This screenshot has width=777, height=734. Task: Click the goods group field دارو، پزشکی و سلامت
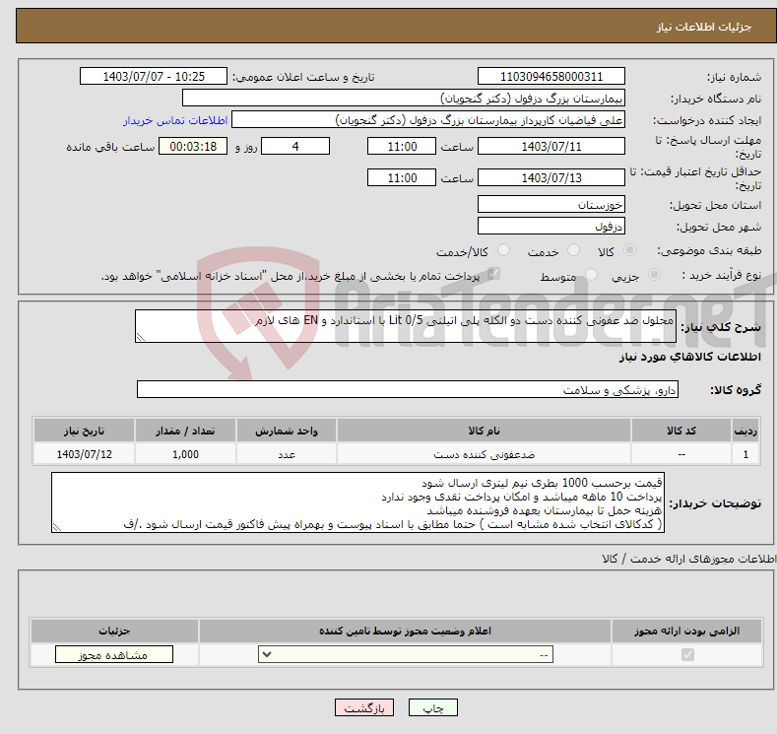408,389
